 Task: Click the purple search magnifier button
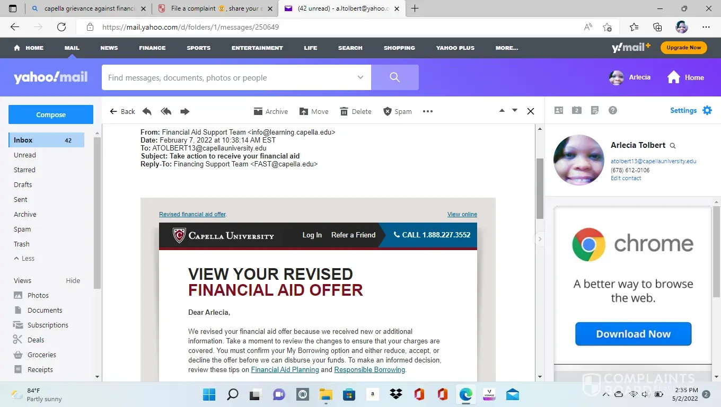(395, 77)
